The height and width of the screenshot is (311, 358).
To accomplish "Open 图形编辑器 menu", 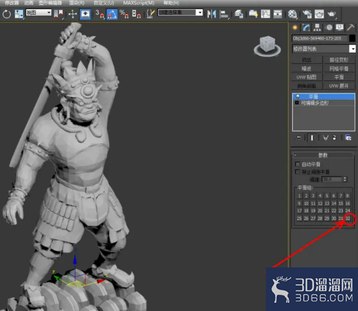I will click(50, 3).
